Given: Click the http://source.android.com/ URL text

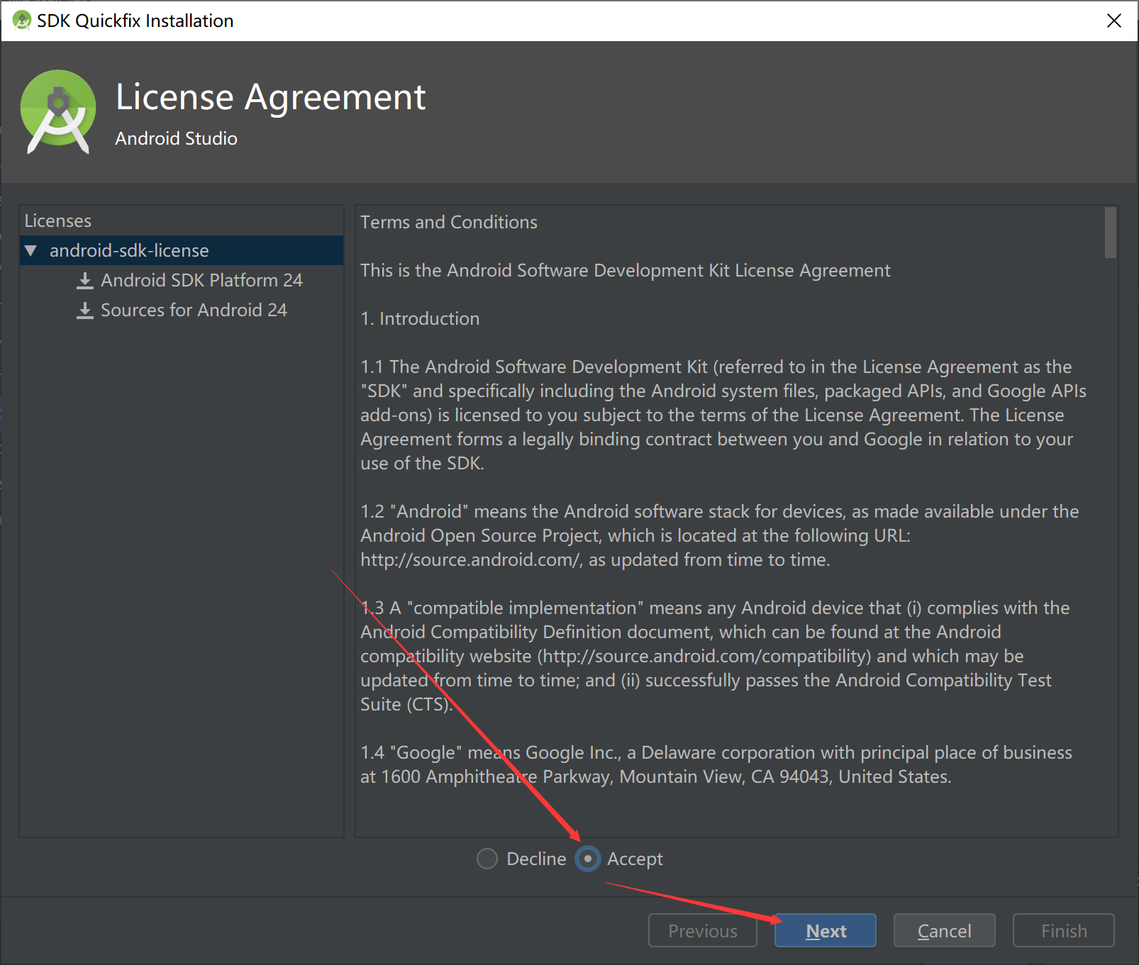Looking at the screenshot, I should click(x=472, y=559).
